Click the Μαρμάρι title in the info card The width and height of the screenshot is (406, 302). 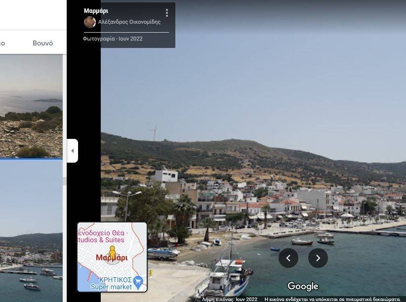pos(96,11)
